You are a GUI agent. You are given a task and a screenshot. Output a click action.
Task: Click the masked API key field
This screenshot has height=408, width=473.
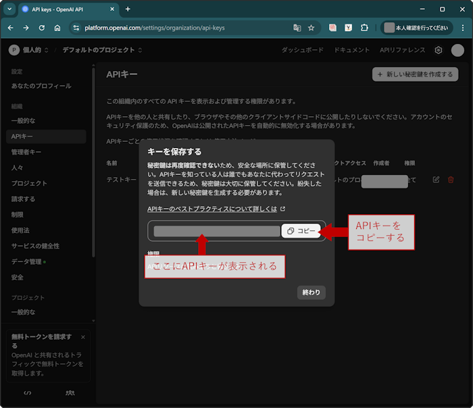click(x=216, y=231)
